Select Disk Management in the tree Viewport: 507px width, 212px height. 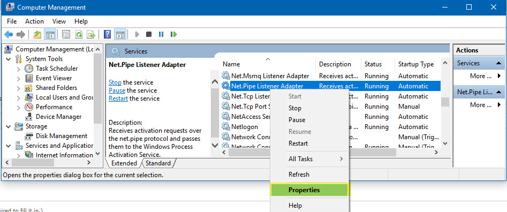coord(62,136)
